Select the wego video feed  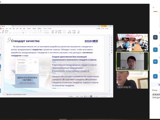132,43
